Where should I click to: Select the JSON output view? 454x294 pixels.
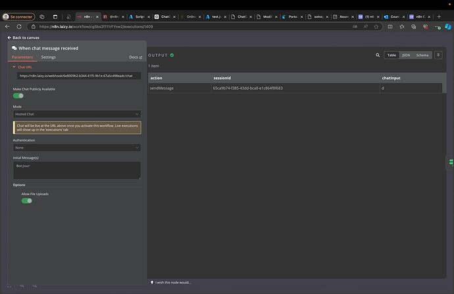(x=406, y=55)
